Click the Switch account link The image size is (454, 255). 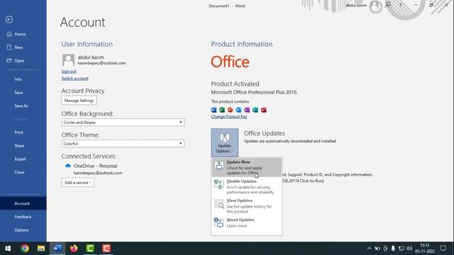pos(75,79)
